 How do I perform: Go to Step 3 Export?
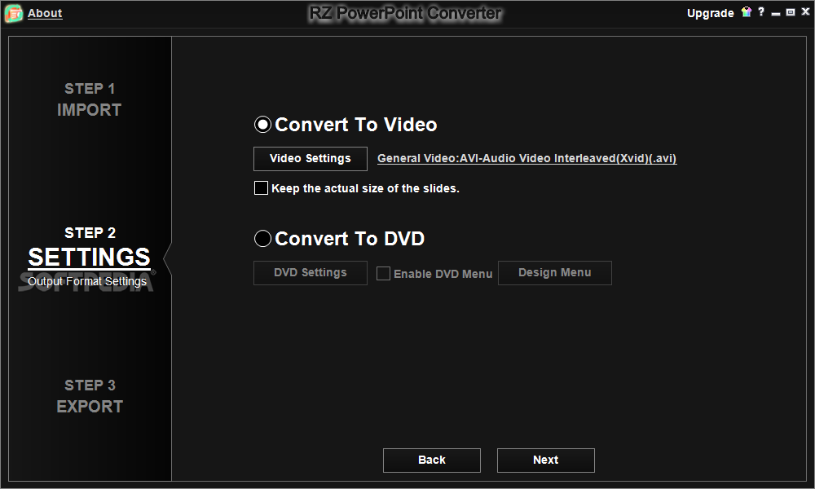tap(90, 396)
